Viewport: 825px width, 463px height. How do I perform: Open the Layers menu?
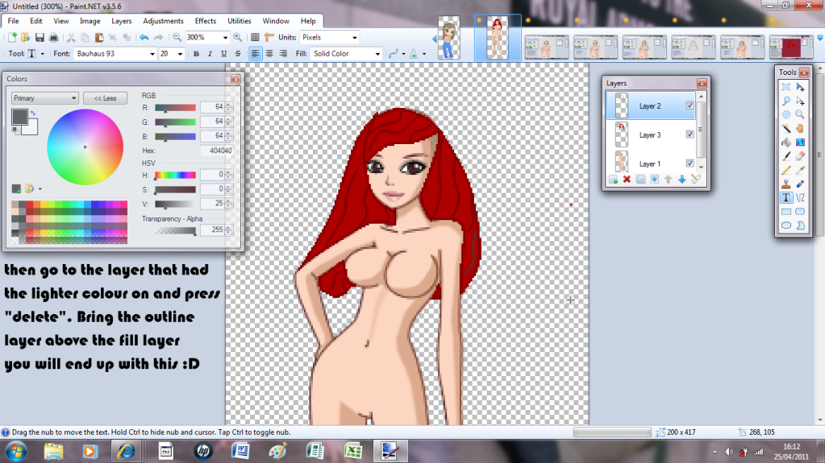[122, 21]
